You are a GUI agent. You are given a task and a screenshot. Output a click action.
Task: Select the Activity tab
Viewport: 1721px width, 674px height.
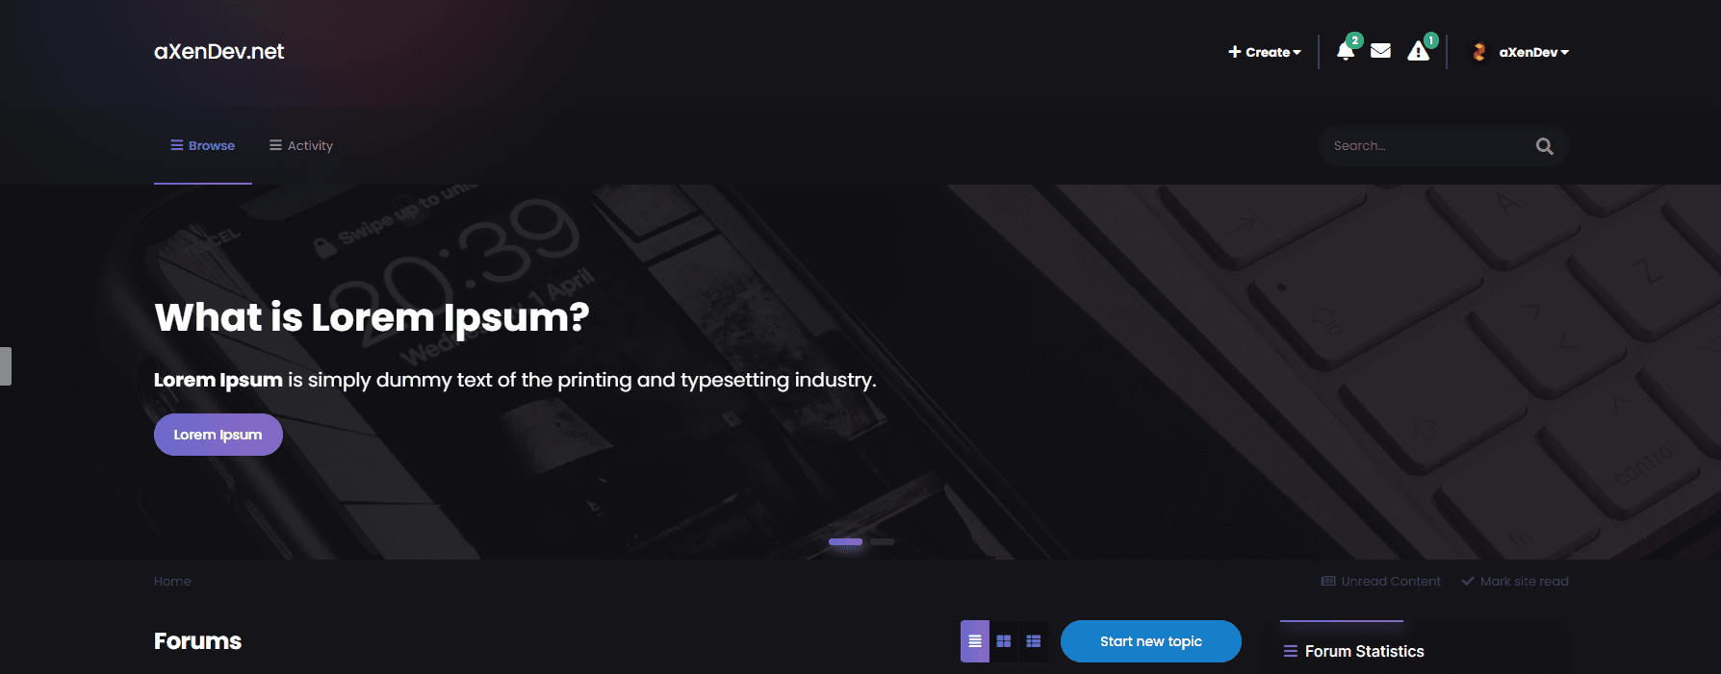click(301, 145)
